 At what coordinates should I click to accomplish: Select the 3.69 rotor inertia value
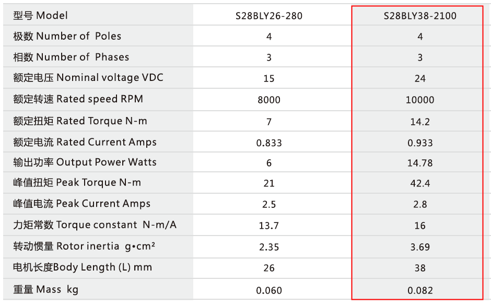[x=420, y=247]
